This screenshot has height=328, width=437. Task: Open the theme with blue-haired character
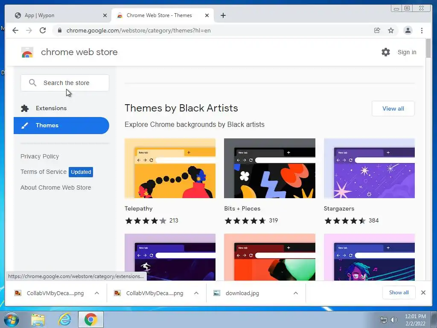pyautogui.click(x=369, y=257)
